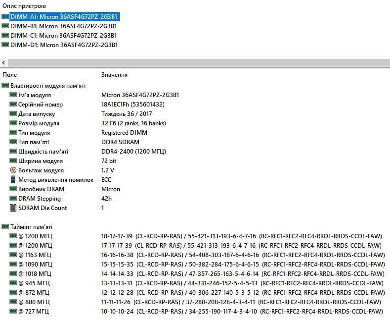The image size is (390, 321).
Task: Click the icon beside '@ 1090 МГЦ'
Action: point(13,264)
